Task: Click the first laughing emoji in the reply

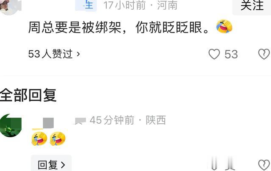Action: coord(39,139)
